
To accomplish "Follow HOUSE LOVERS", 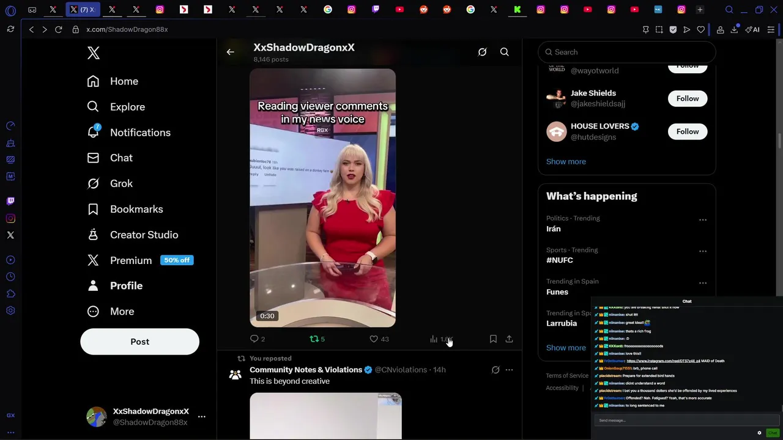I will coord(688,131).
